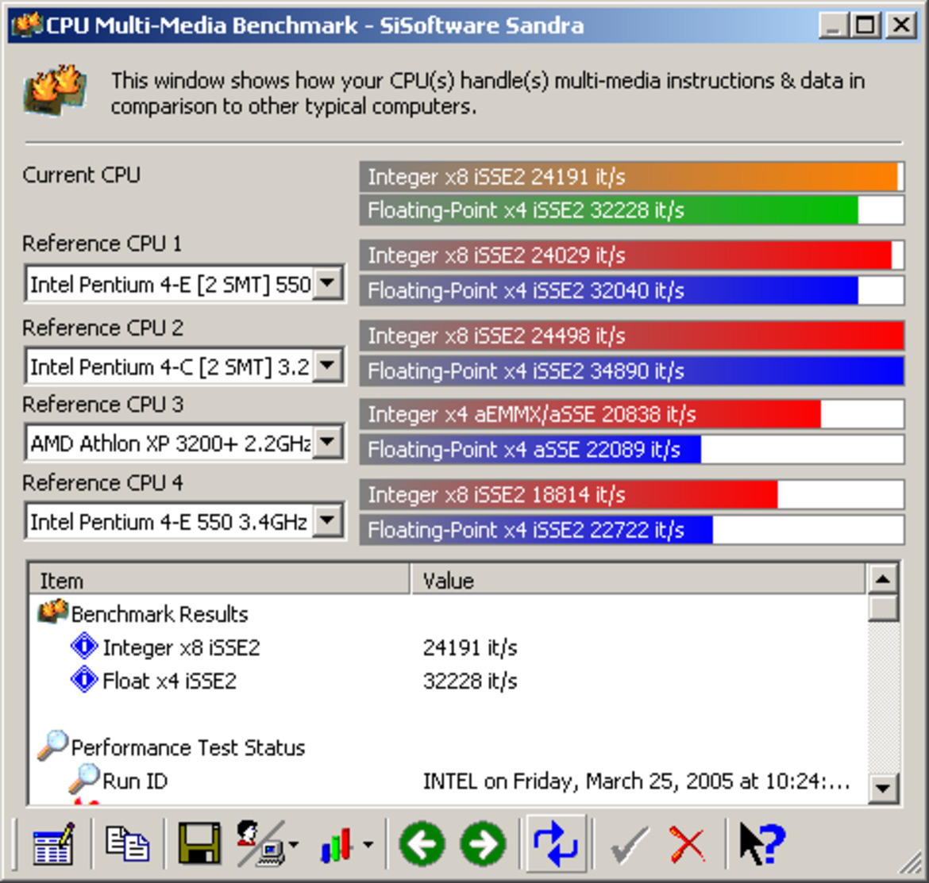The width and height of the screenshot is (929, 883).
Task: Go forward with the green right arrow
Action: [484, 844]
